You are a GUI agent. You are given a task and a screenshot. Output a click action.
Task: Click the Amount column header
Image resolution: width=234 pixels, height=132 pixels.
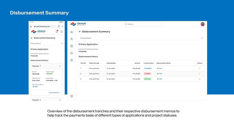tap(137, 63)
